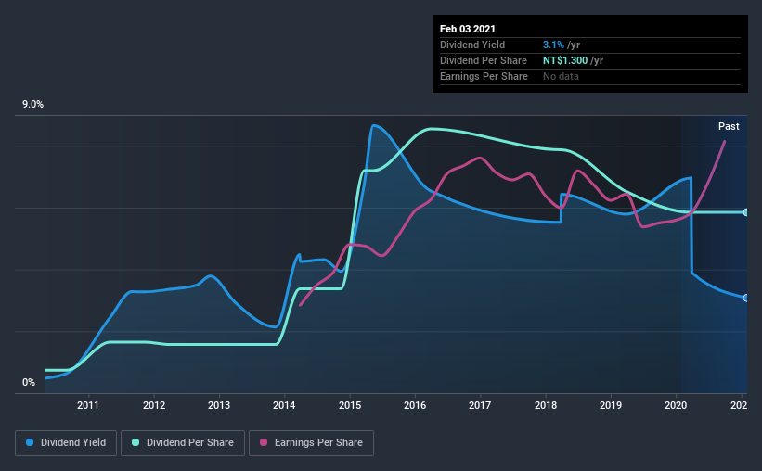Click the Feb 03 2021 tooltip header
The image size is (762, 471).
468,29
